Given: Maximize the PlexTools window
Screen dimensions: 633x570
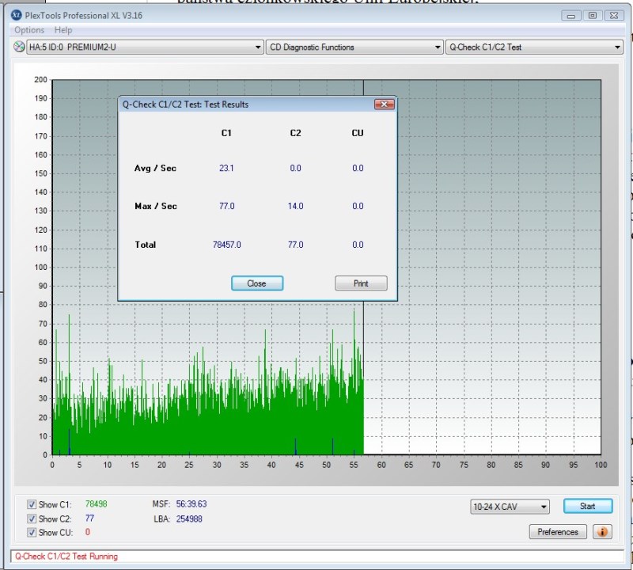Looking at the screenshot, I should point(592,16).
